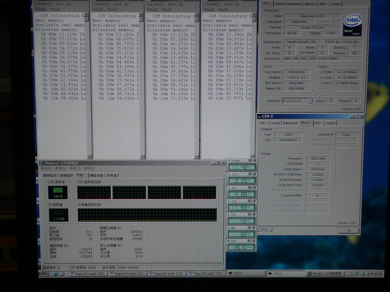Viewport: 390px width, 292px height.
Task: Open the Processor #1 selection dropdown
Action: pos(310,101)
